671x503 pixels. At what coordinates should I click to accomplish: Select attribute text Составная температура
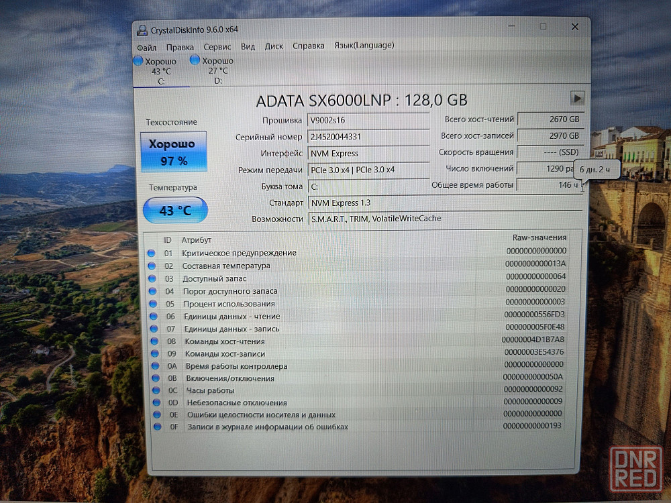(x=226, y=266)
